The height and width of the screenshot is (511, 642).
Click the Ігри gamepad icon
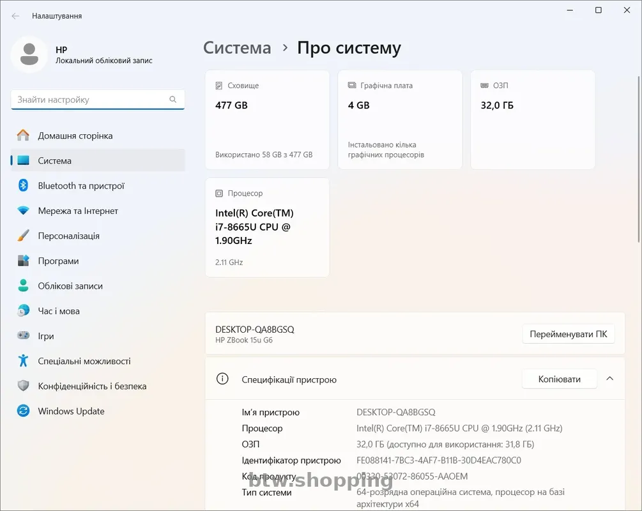tap(24, 336)
